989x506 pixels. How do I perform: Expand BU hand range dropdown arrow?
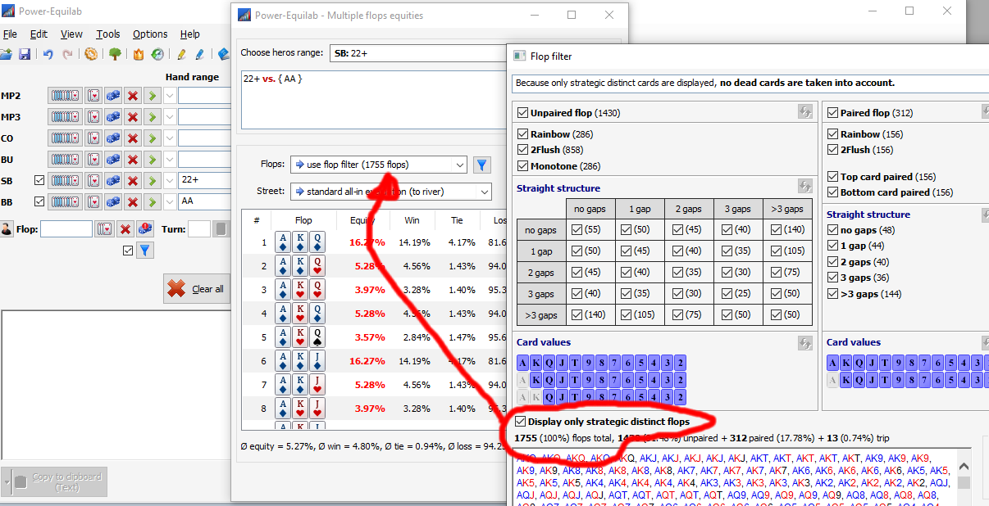pos(170,159)
